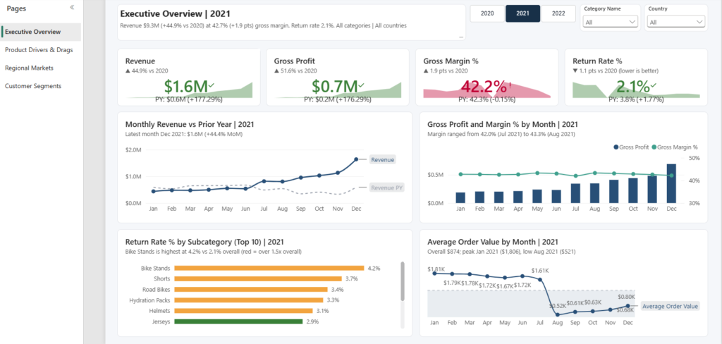
Task: Click the Gross Margin % legend marker
Action: coord(654,147)
